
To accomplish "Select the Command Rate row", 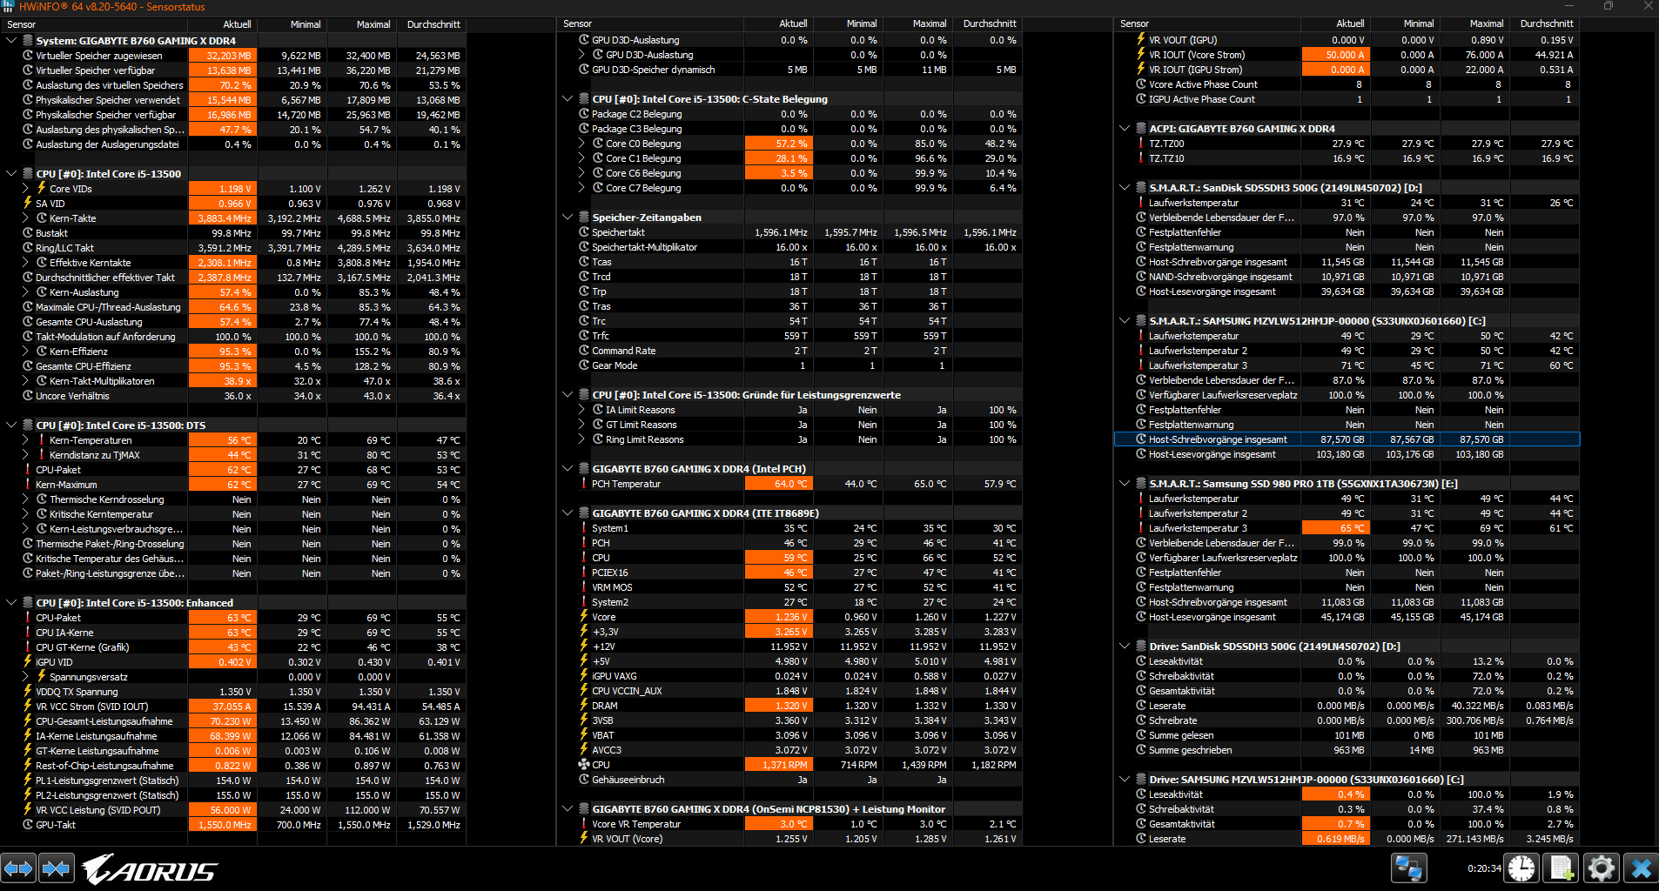I will click(789, 351).
